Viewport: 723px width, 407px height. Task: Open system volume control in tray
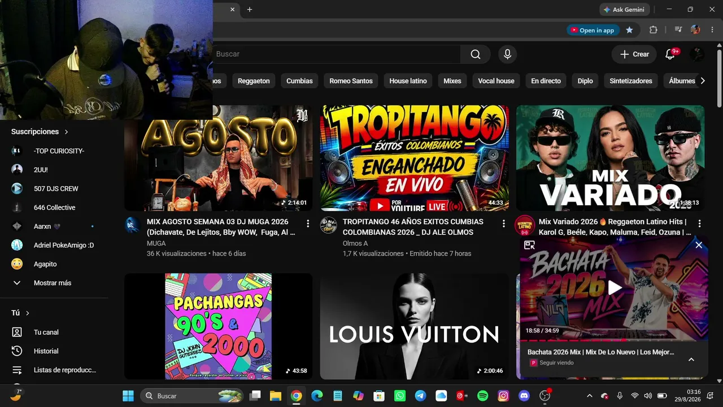click(x=648, y=396)
